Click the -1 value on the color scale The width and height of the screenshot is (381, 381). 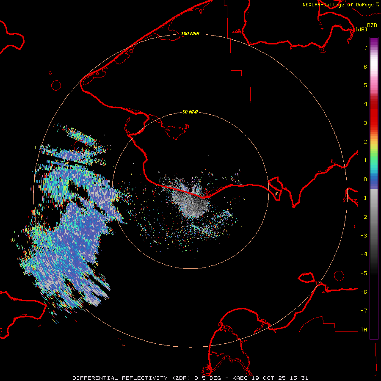[x=364, y=198]
